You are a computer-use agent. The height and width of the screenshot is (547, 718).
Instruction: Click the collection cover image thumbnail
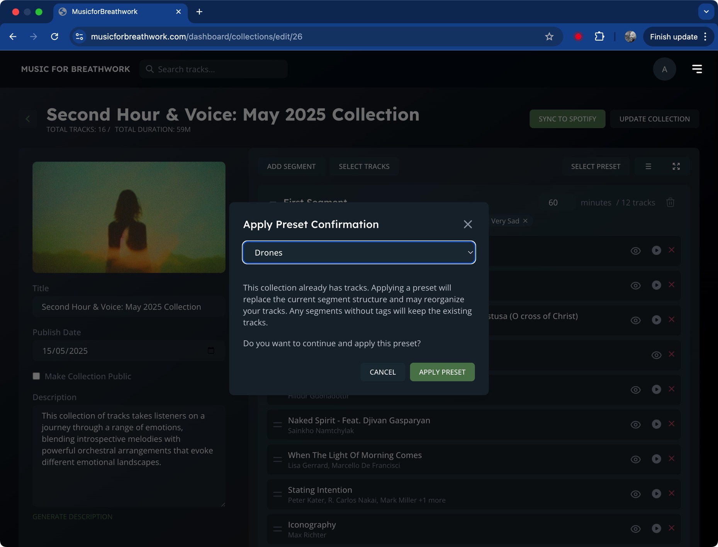point(129,217)
